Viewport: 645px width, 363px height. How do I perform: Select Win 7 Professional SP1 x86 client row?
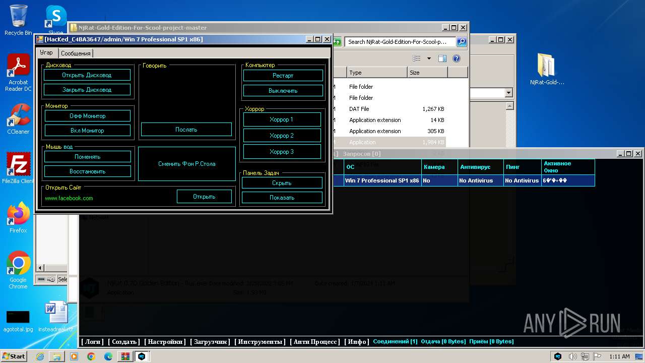464,180
